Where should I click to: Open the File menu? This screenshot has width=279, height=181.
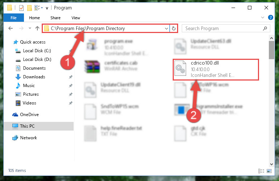click(13, 18)
